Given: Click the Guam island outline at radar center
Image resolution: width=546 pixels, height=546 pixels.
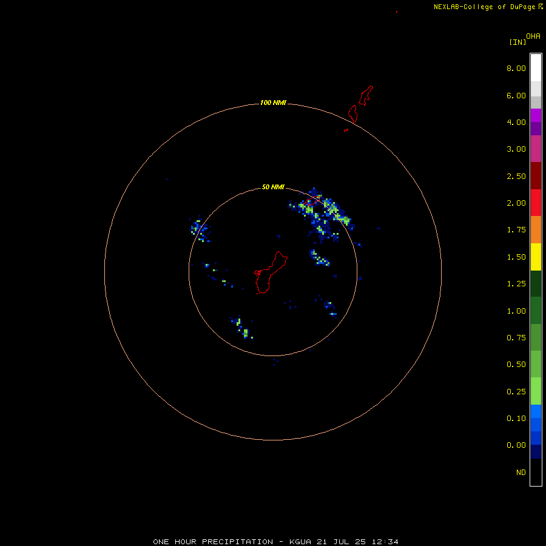Looking at the screenshot, I should pos(270,272).
